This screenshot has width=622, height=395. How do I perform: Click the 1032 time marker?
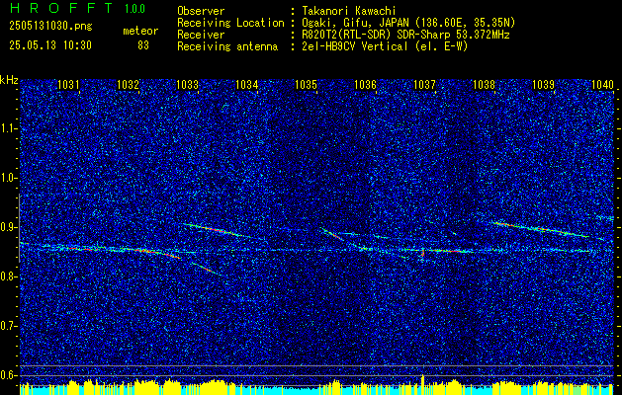pos(128,84)
